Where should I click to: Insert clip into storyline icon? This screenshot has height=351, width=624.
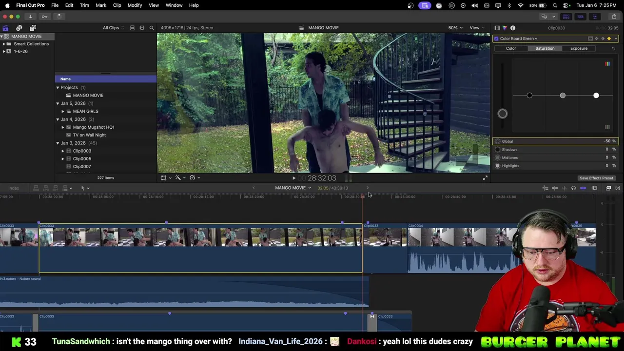click(x=46, y=188)
